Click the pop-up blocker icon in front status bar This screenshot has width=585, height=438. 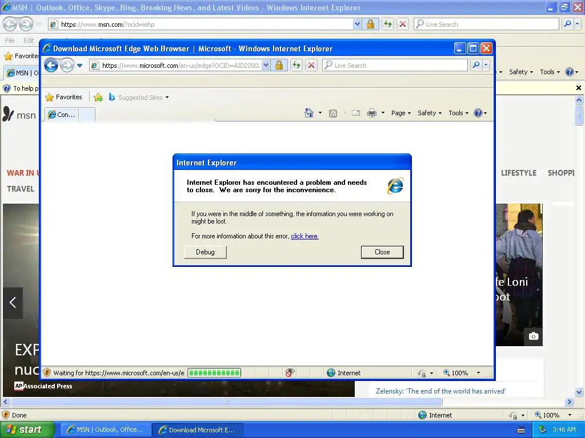coord(290,373)
